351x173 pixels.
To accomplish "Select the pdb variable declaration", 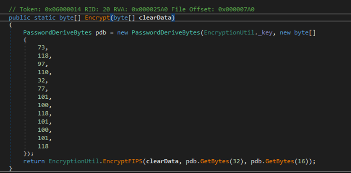I will coord(101,33).
